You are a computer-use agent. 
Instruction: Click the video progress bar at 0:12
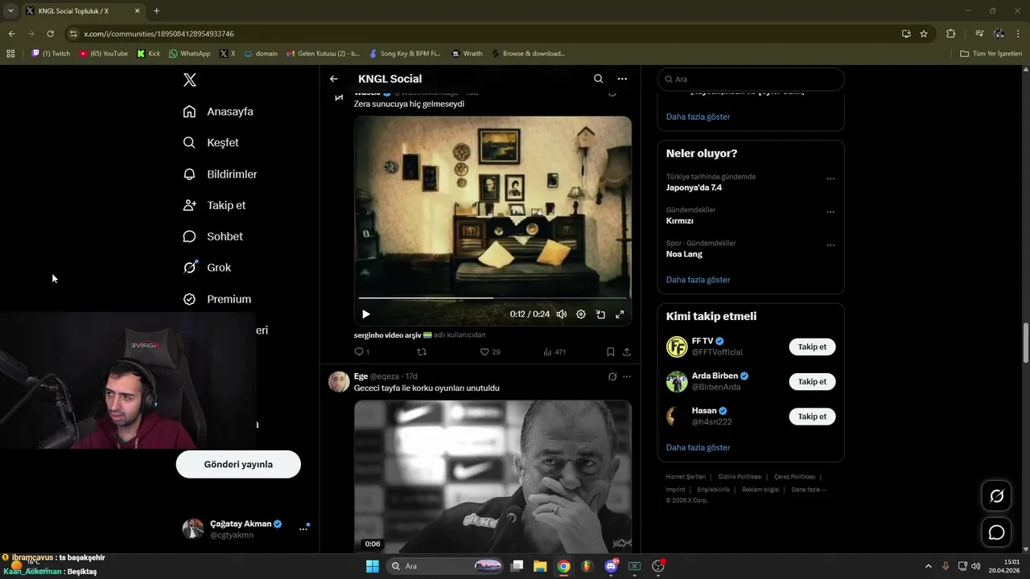pos(493,298)
